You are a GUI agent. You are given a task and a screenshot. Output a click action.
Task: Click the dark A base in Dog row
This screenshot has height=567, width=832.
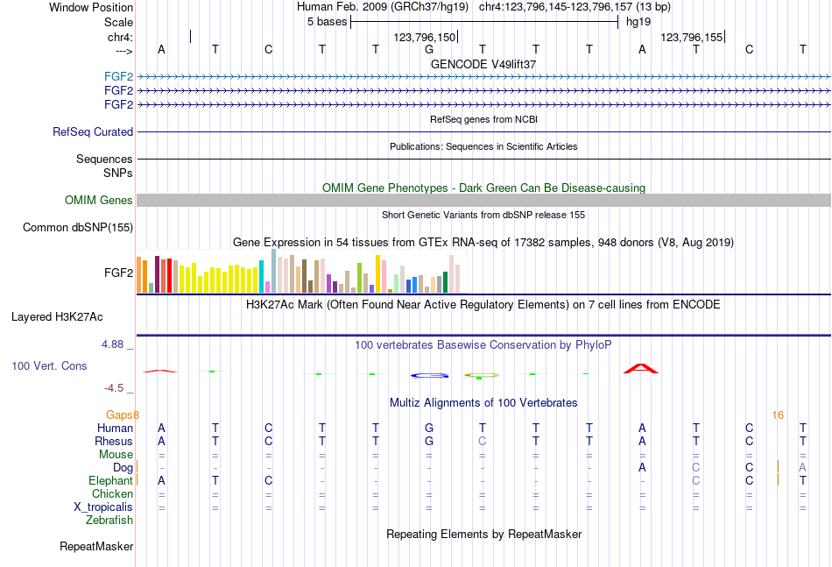[642, 468]
